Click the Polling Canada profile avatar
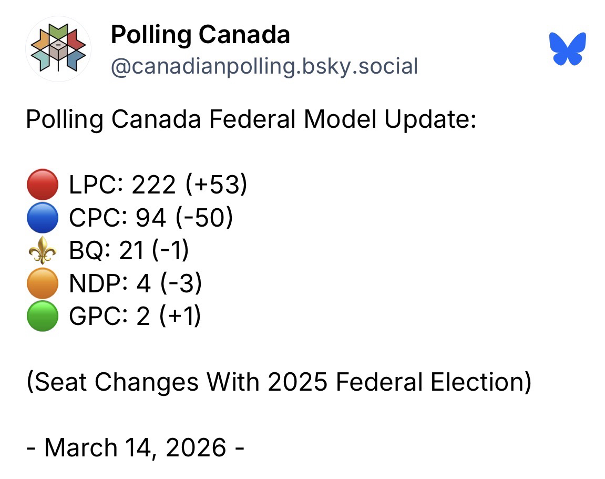605x479 pixels. [x=58, y=49]
